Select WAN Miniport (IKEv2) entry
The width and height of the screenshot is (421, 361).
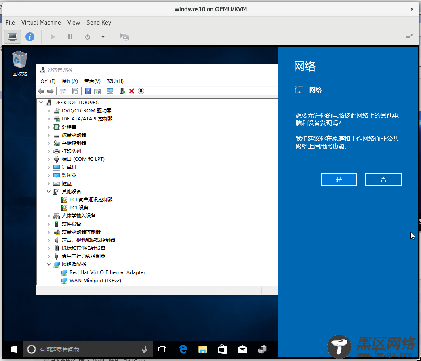95,281
